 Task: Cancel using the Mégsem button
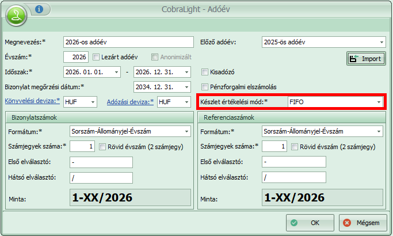362,222
